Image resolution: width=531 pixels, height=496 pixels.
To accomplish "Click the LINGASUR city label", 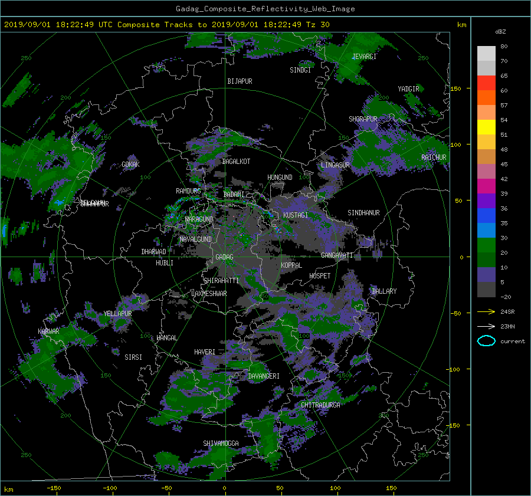I will [335, 165].
